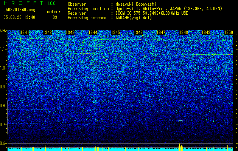Click the 1347 time marker

[161, 32]
